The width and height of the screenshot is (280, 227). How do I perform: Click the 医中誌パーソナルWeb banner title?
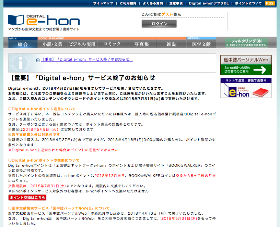[246, 60]
